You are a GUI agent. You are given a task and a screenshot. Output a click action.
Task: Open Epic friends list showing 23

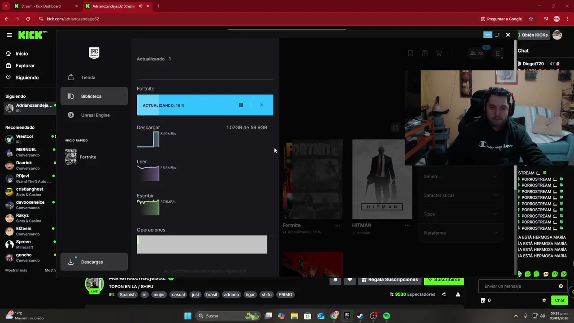pos(476,53)
